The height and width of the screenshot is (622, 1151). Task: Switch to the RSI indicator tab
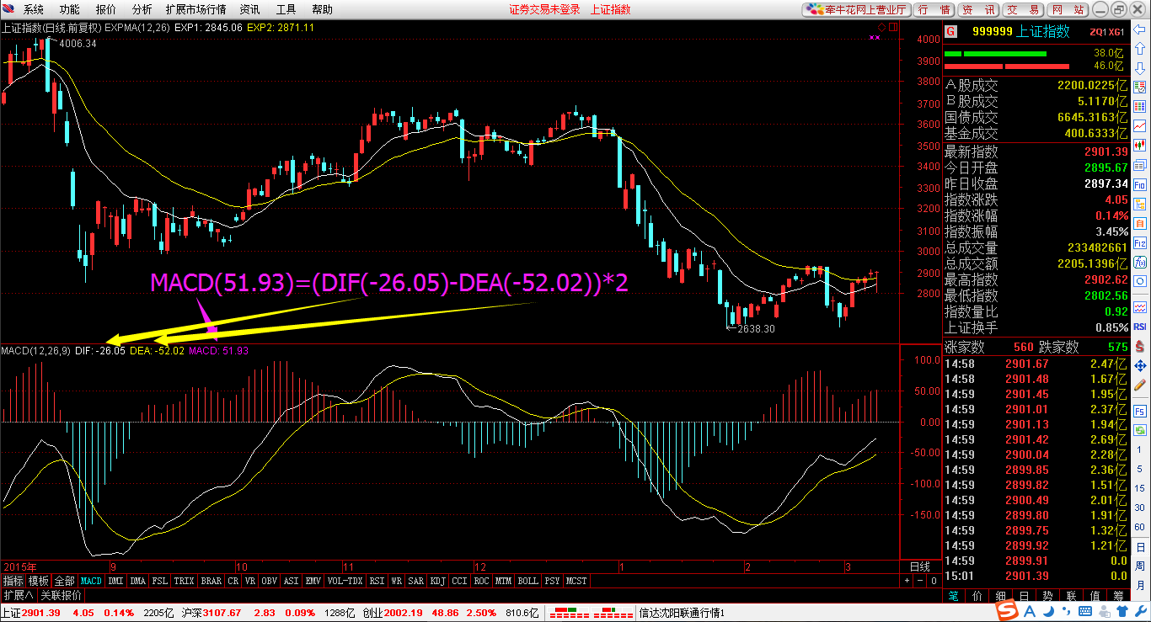377,581
